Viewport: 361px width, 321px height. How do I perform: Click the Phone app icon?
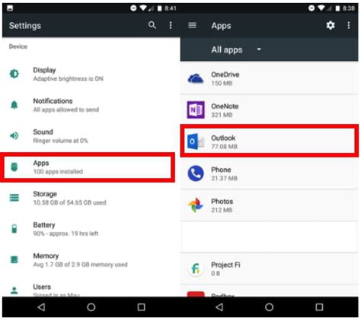pos(196,173)
